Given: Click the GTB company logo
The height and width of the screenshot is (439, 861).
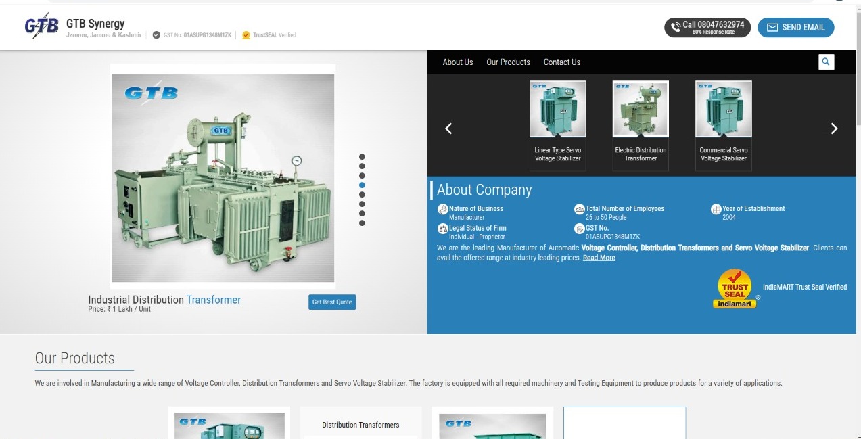Looking at the screenshot, I should coord(41,26).
